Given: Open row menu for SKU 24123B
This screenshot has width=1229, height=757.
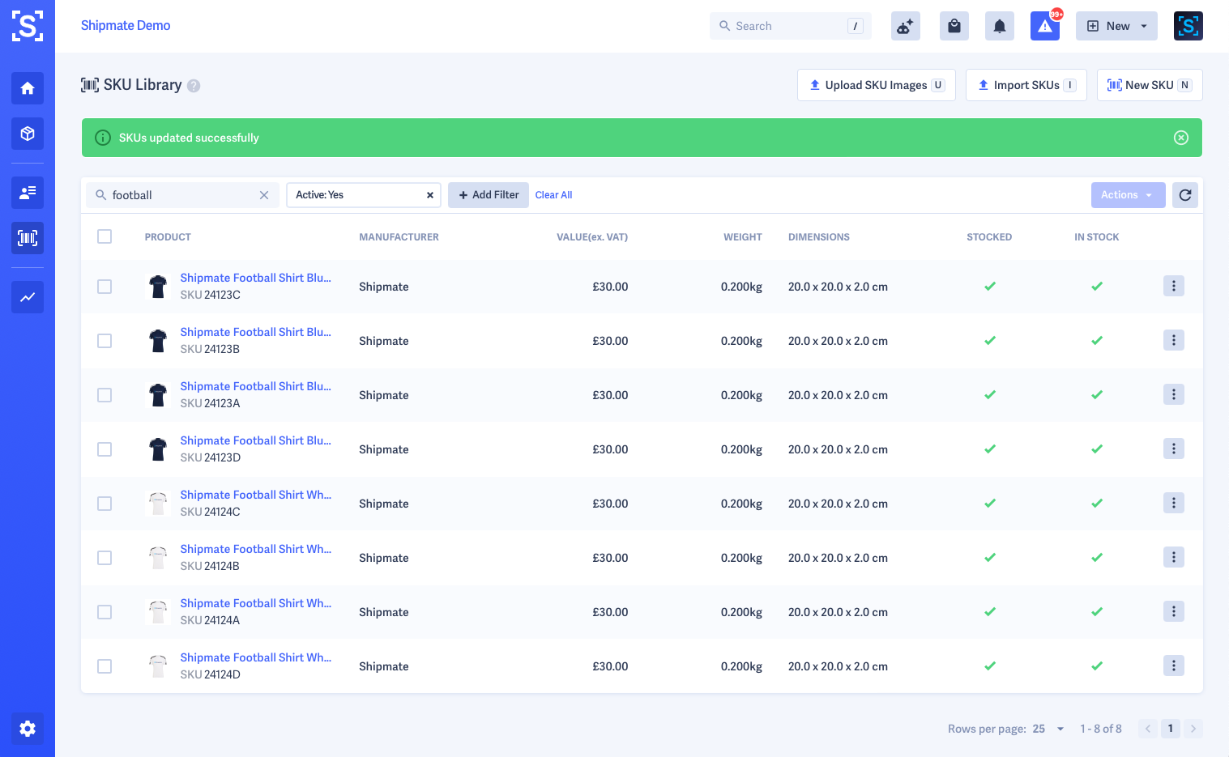Looking at the screenshot, I should (x=1174, y=340).
